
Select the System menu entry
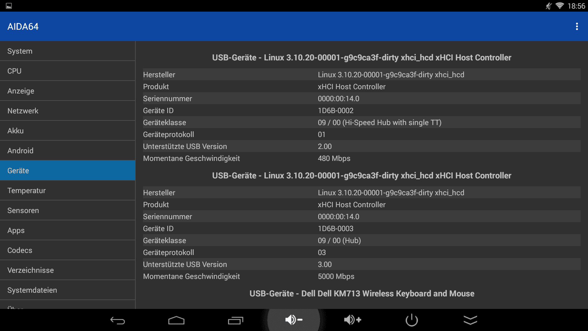67,51
